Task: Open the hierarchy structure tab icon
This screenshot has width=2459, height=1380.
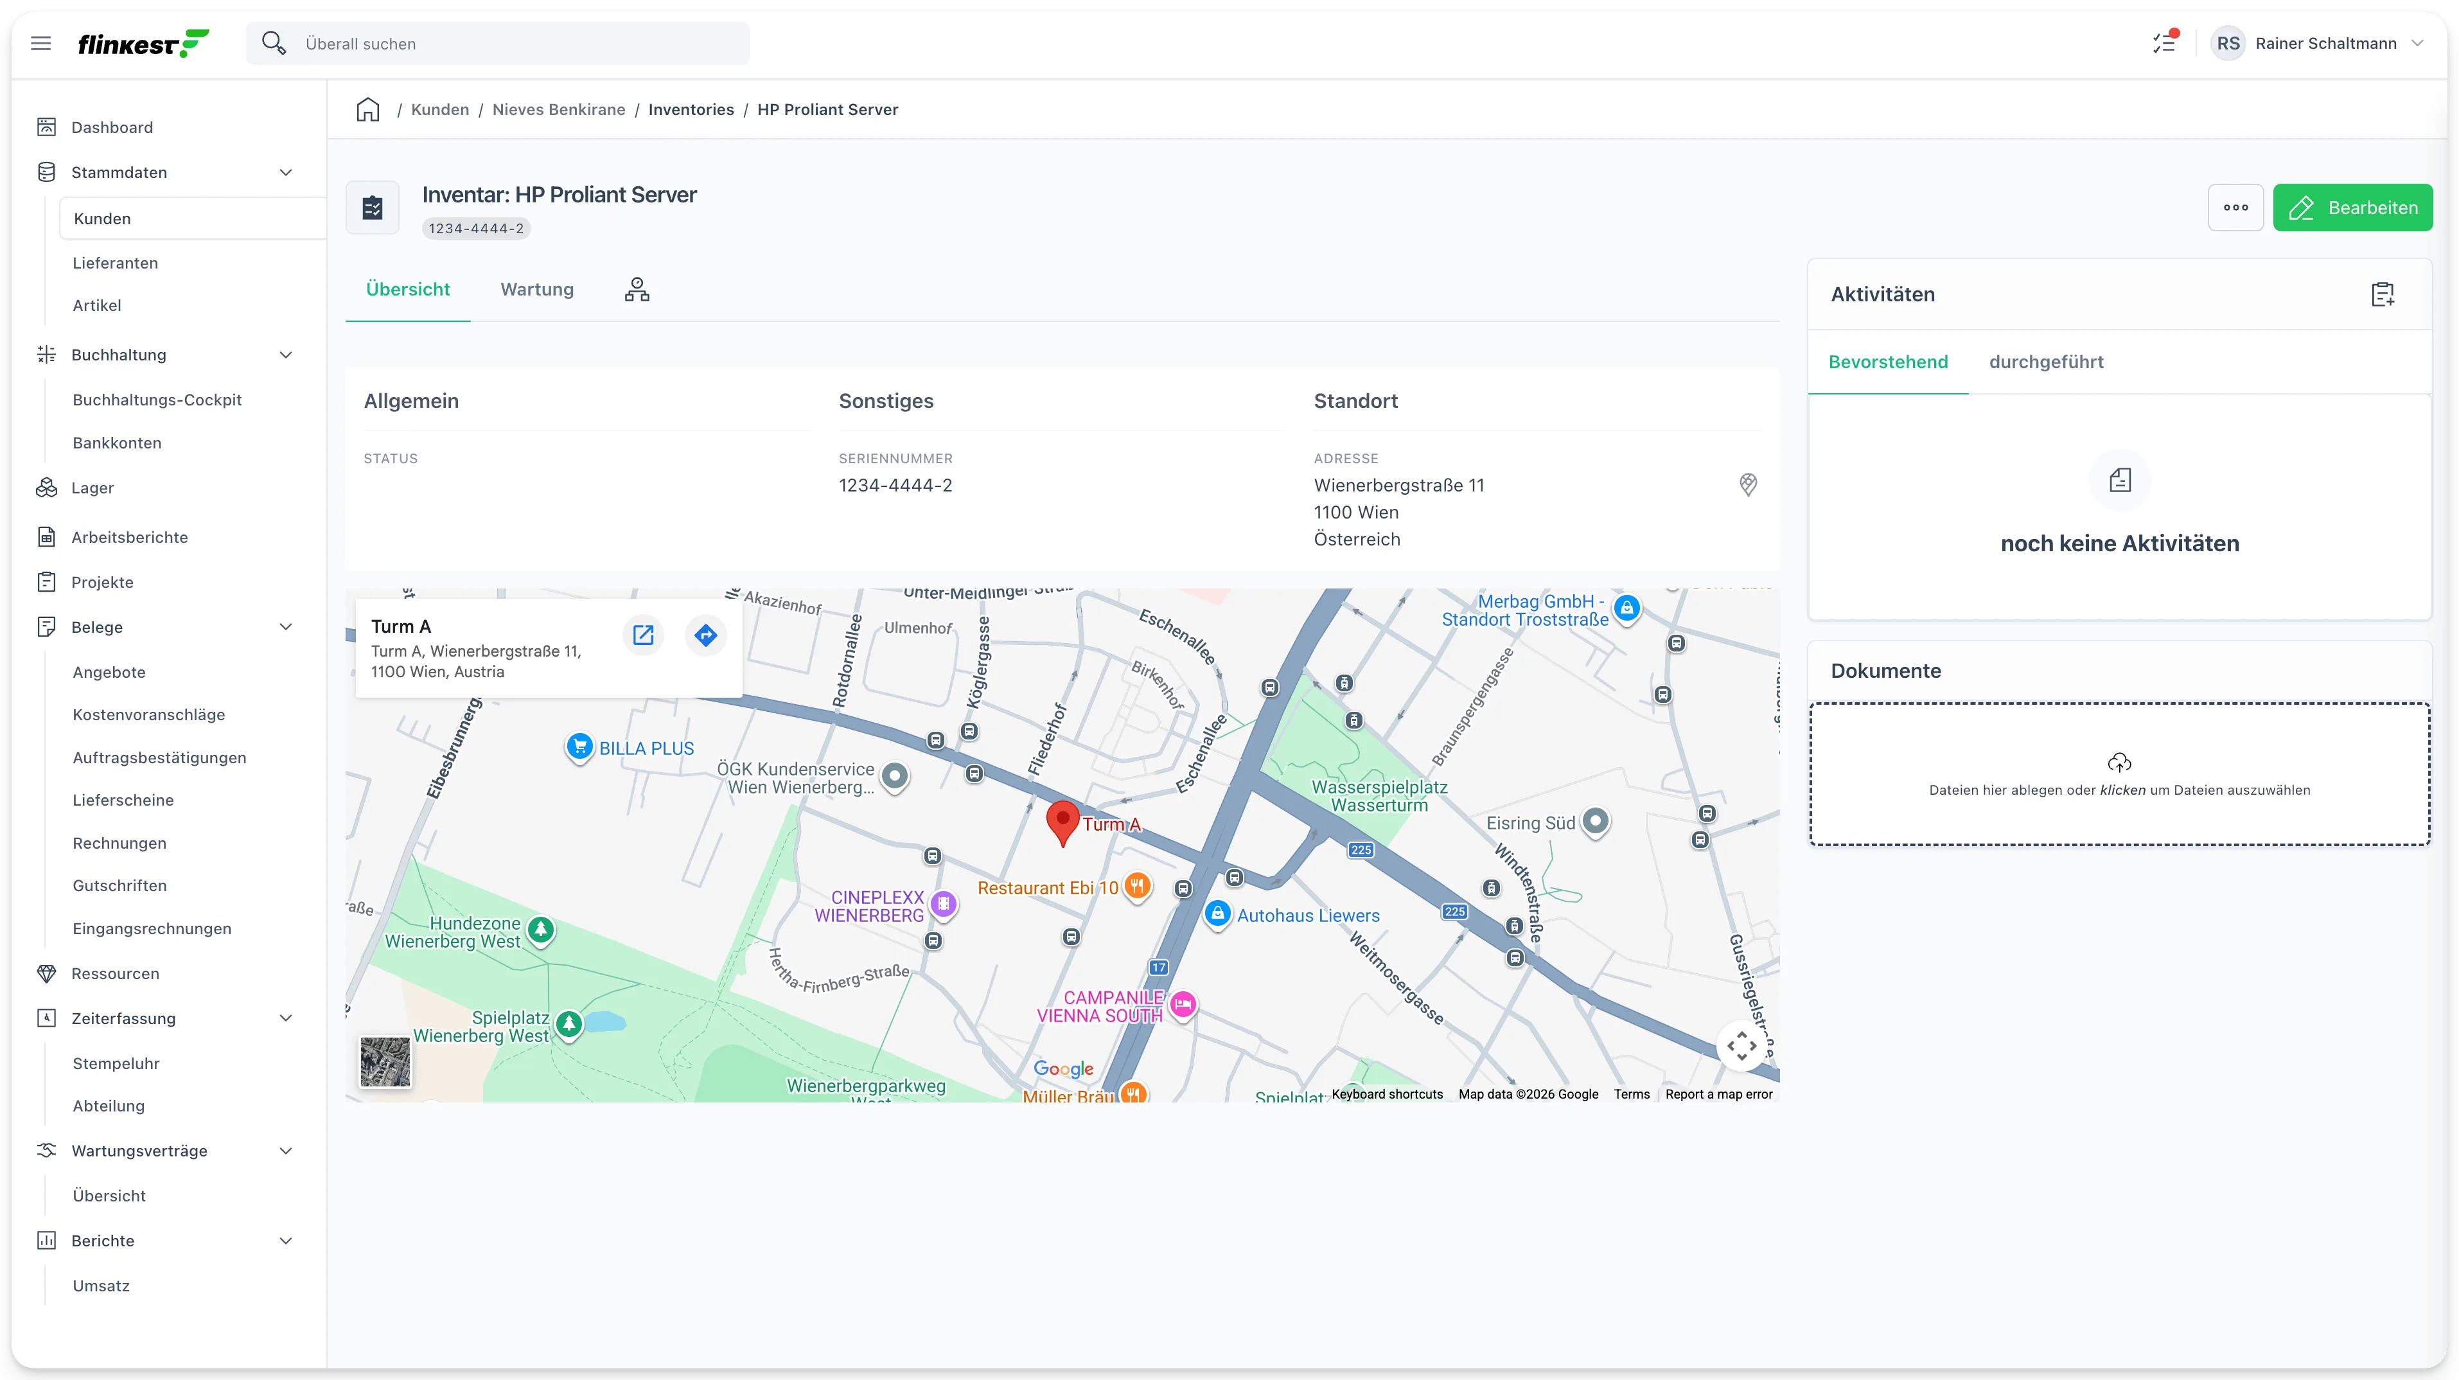Action: (x=637, y=289)
